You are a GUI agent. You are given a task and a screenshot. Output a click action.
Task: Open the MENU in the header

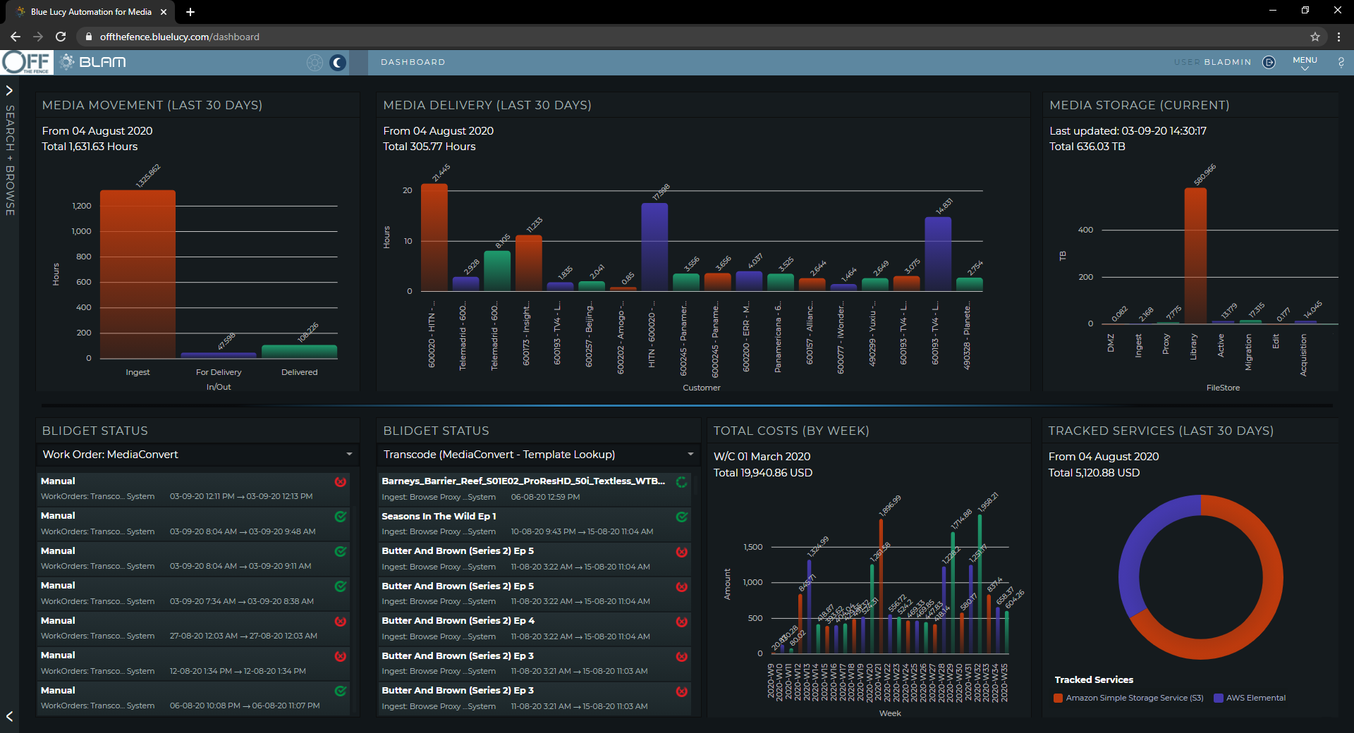point(1304,62)
